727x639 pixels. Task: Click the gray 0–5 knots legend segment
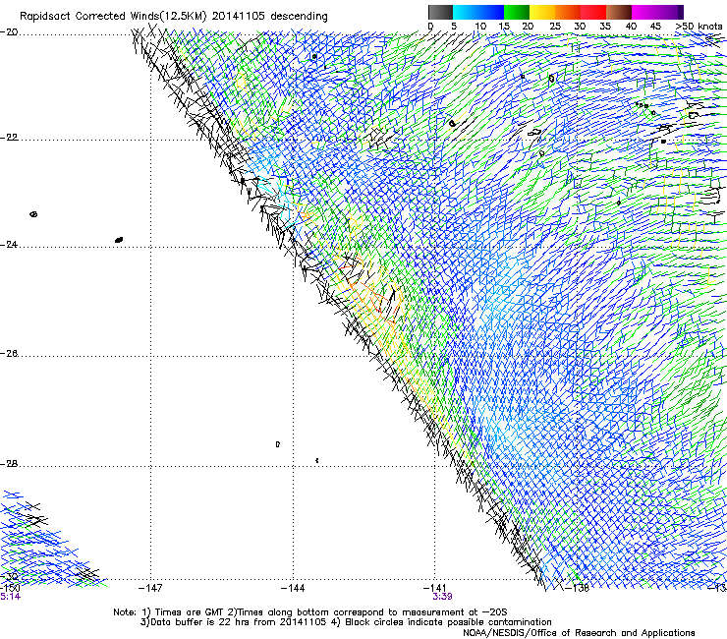tap(440, 12)
